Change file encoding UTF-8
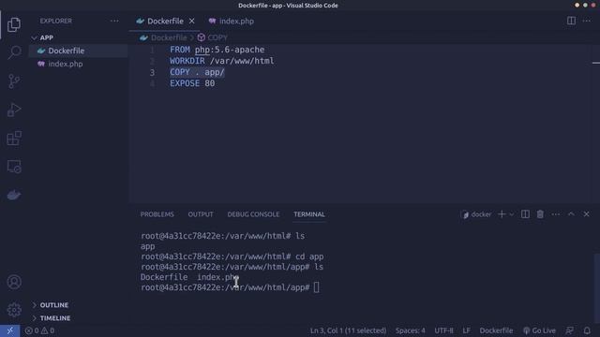 click(443, 330)
